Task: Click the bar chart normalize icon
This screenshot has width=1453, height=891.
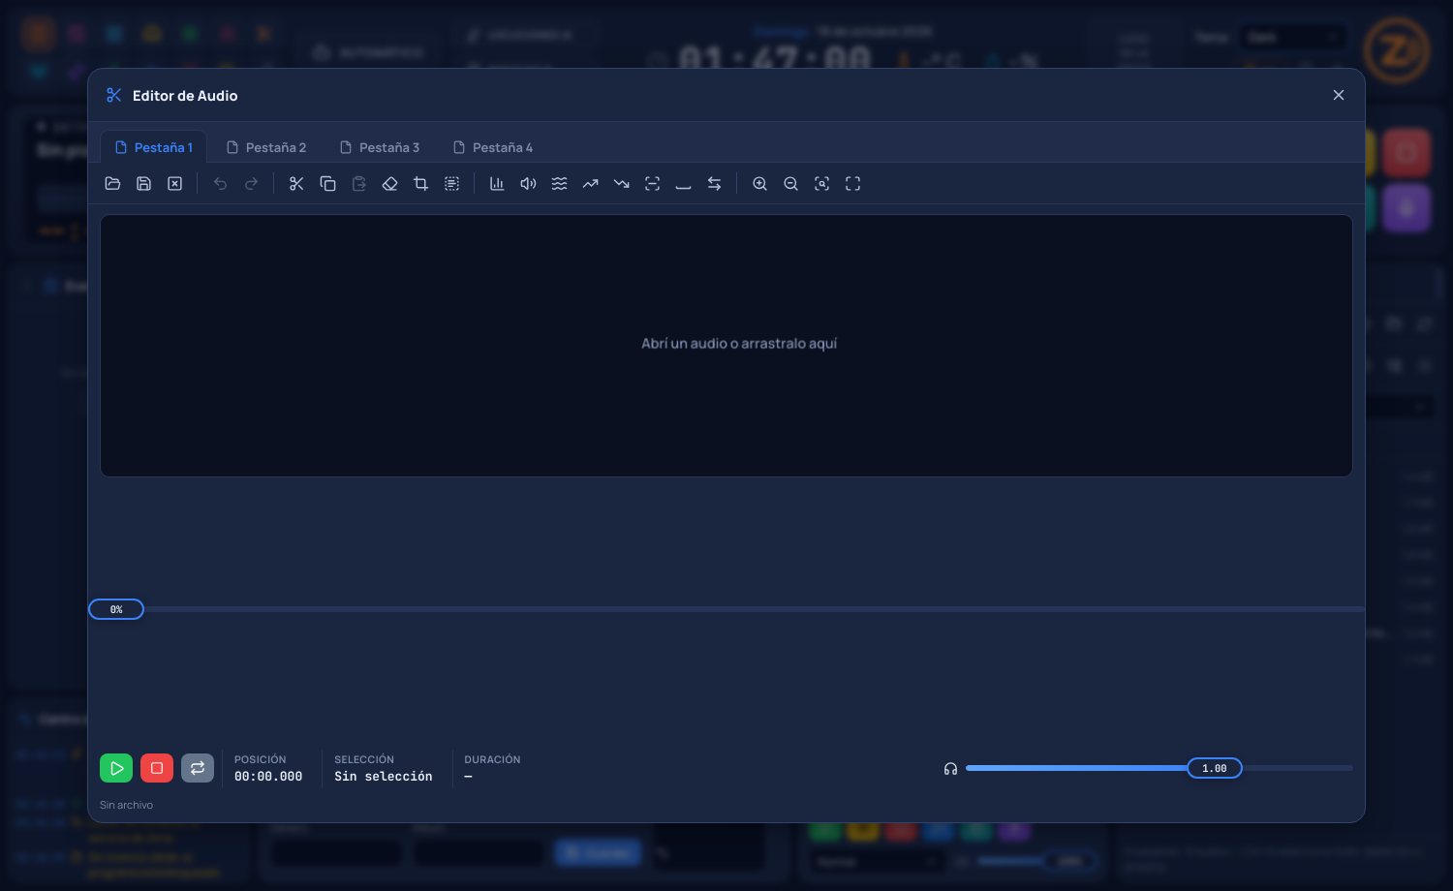Action: [497, 184]
